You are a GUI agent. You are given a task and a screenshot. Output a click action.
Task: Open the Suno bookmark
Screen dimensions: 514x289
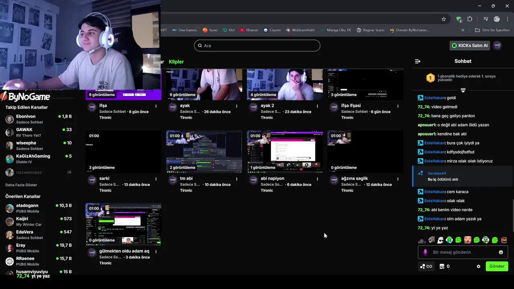[210, 30]
